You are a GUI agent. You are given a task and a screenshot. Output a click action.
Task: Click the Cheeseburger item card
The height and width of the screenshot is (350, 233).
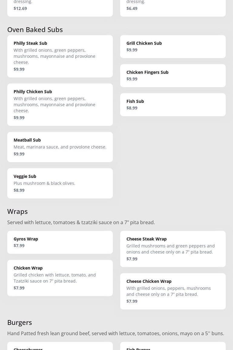pos(60,347)
